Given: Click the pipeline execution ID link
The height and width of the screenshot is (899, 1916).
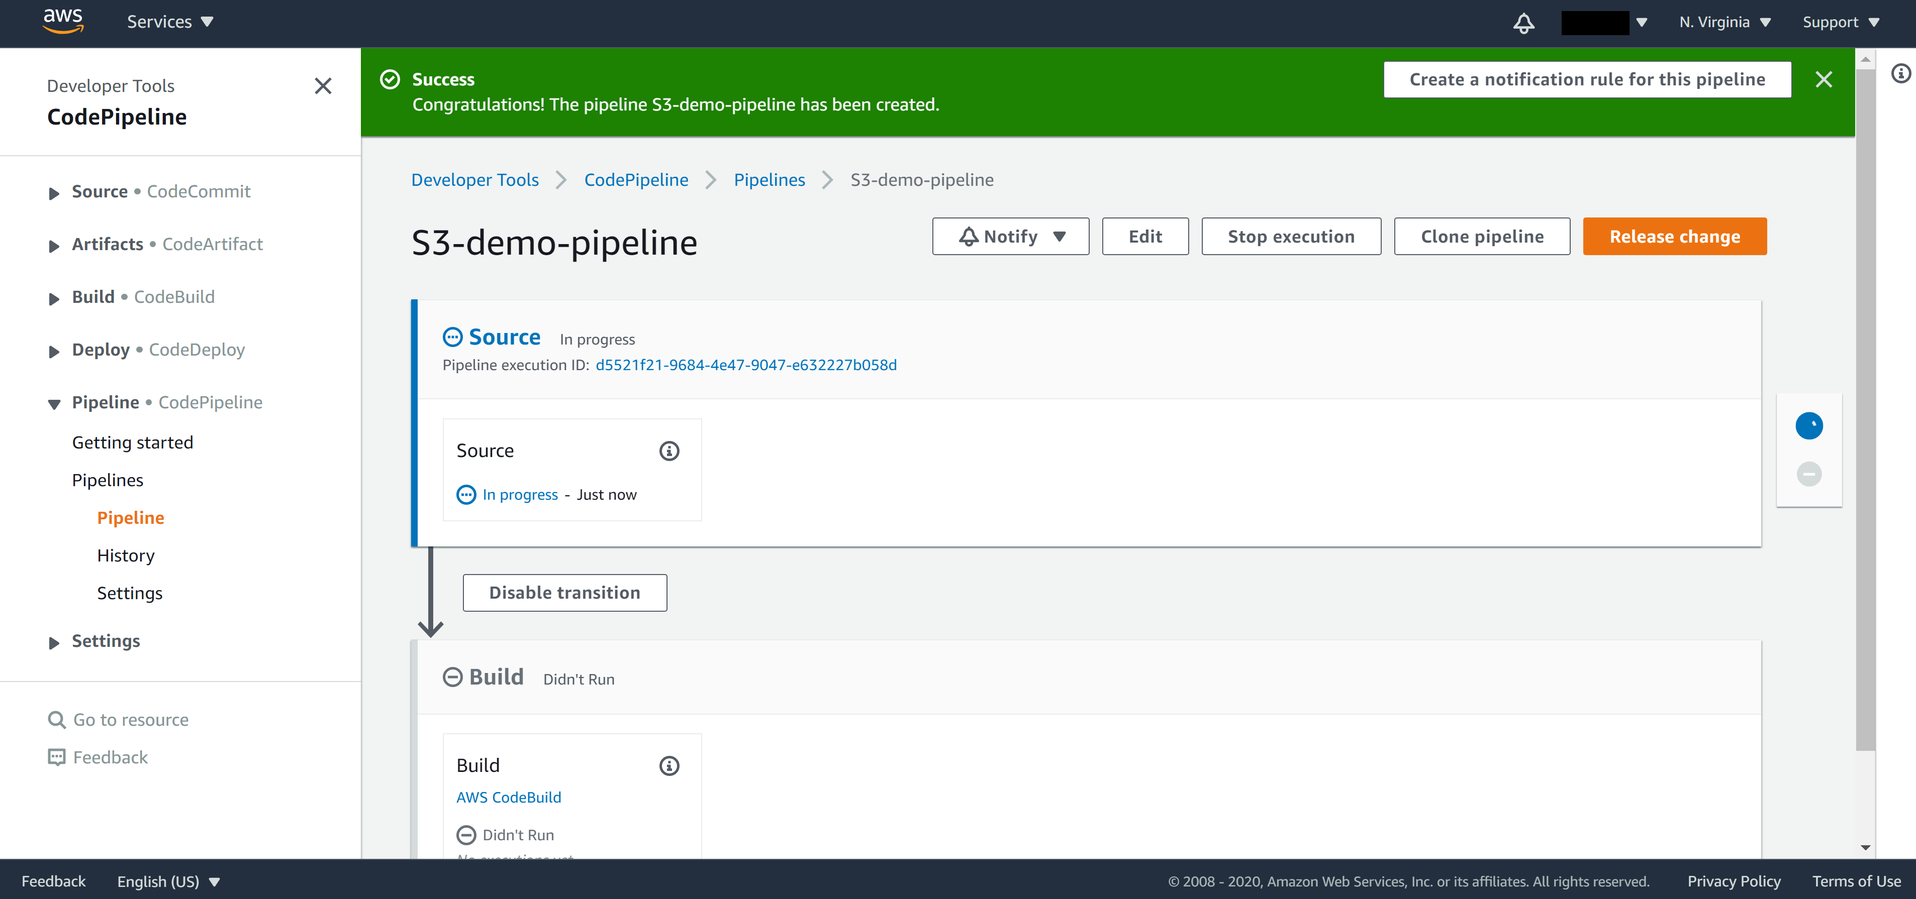Looking at the screenshot, I should click(x=745, y=364).
